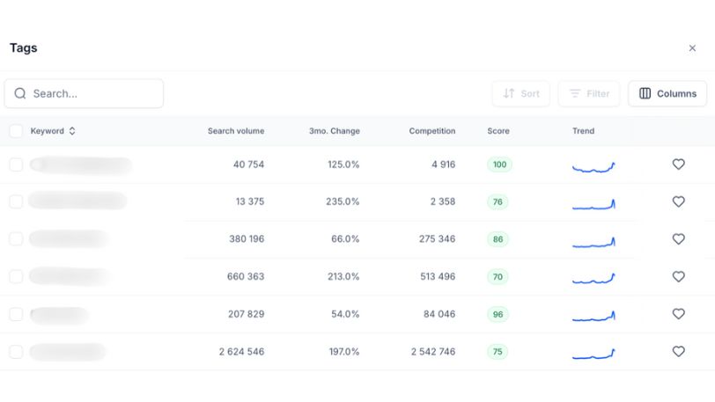Click the heart icon for score 76 row
The image size is (715, 402).
(678, 201)
